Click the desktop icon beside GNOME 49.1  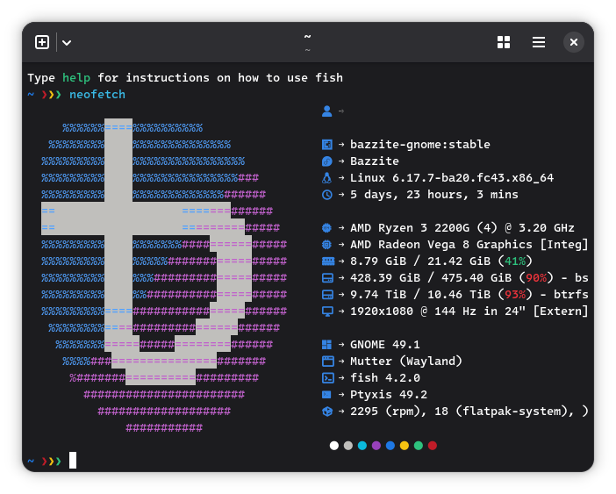pos(326,345)
